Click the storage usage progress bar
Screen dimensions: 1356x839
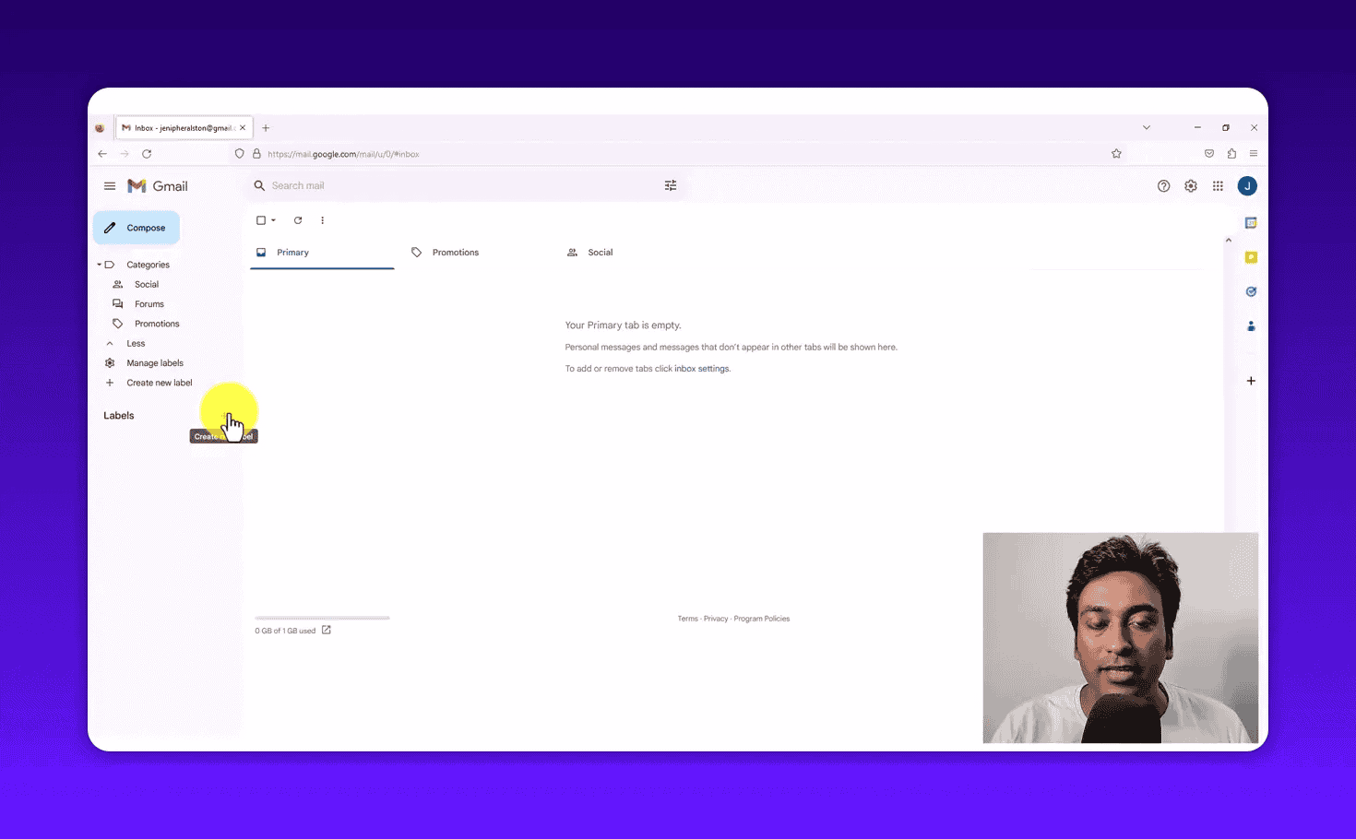(x=322, y=618)
